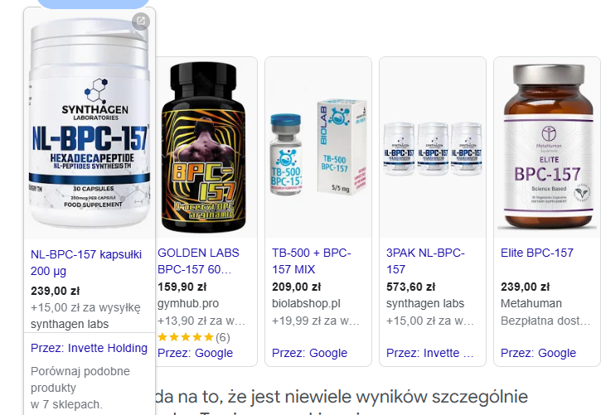The image size is (601, 415).
Task: Click the Przez: Invette Holding link
Action: 89,348
